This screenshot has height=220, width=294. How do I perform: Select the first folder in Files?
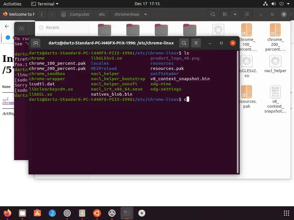(x=105, y=30)
